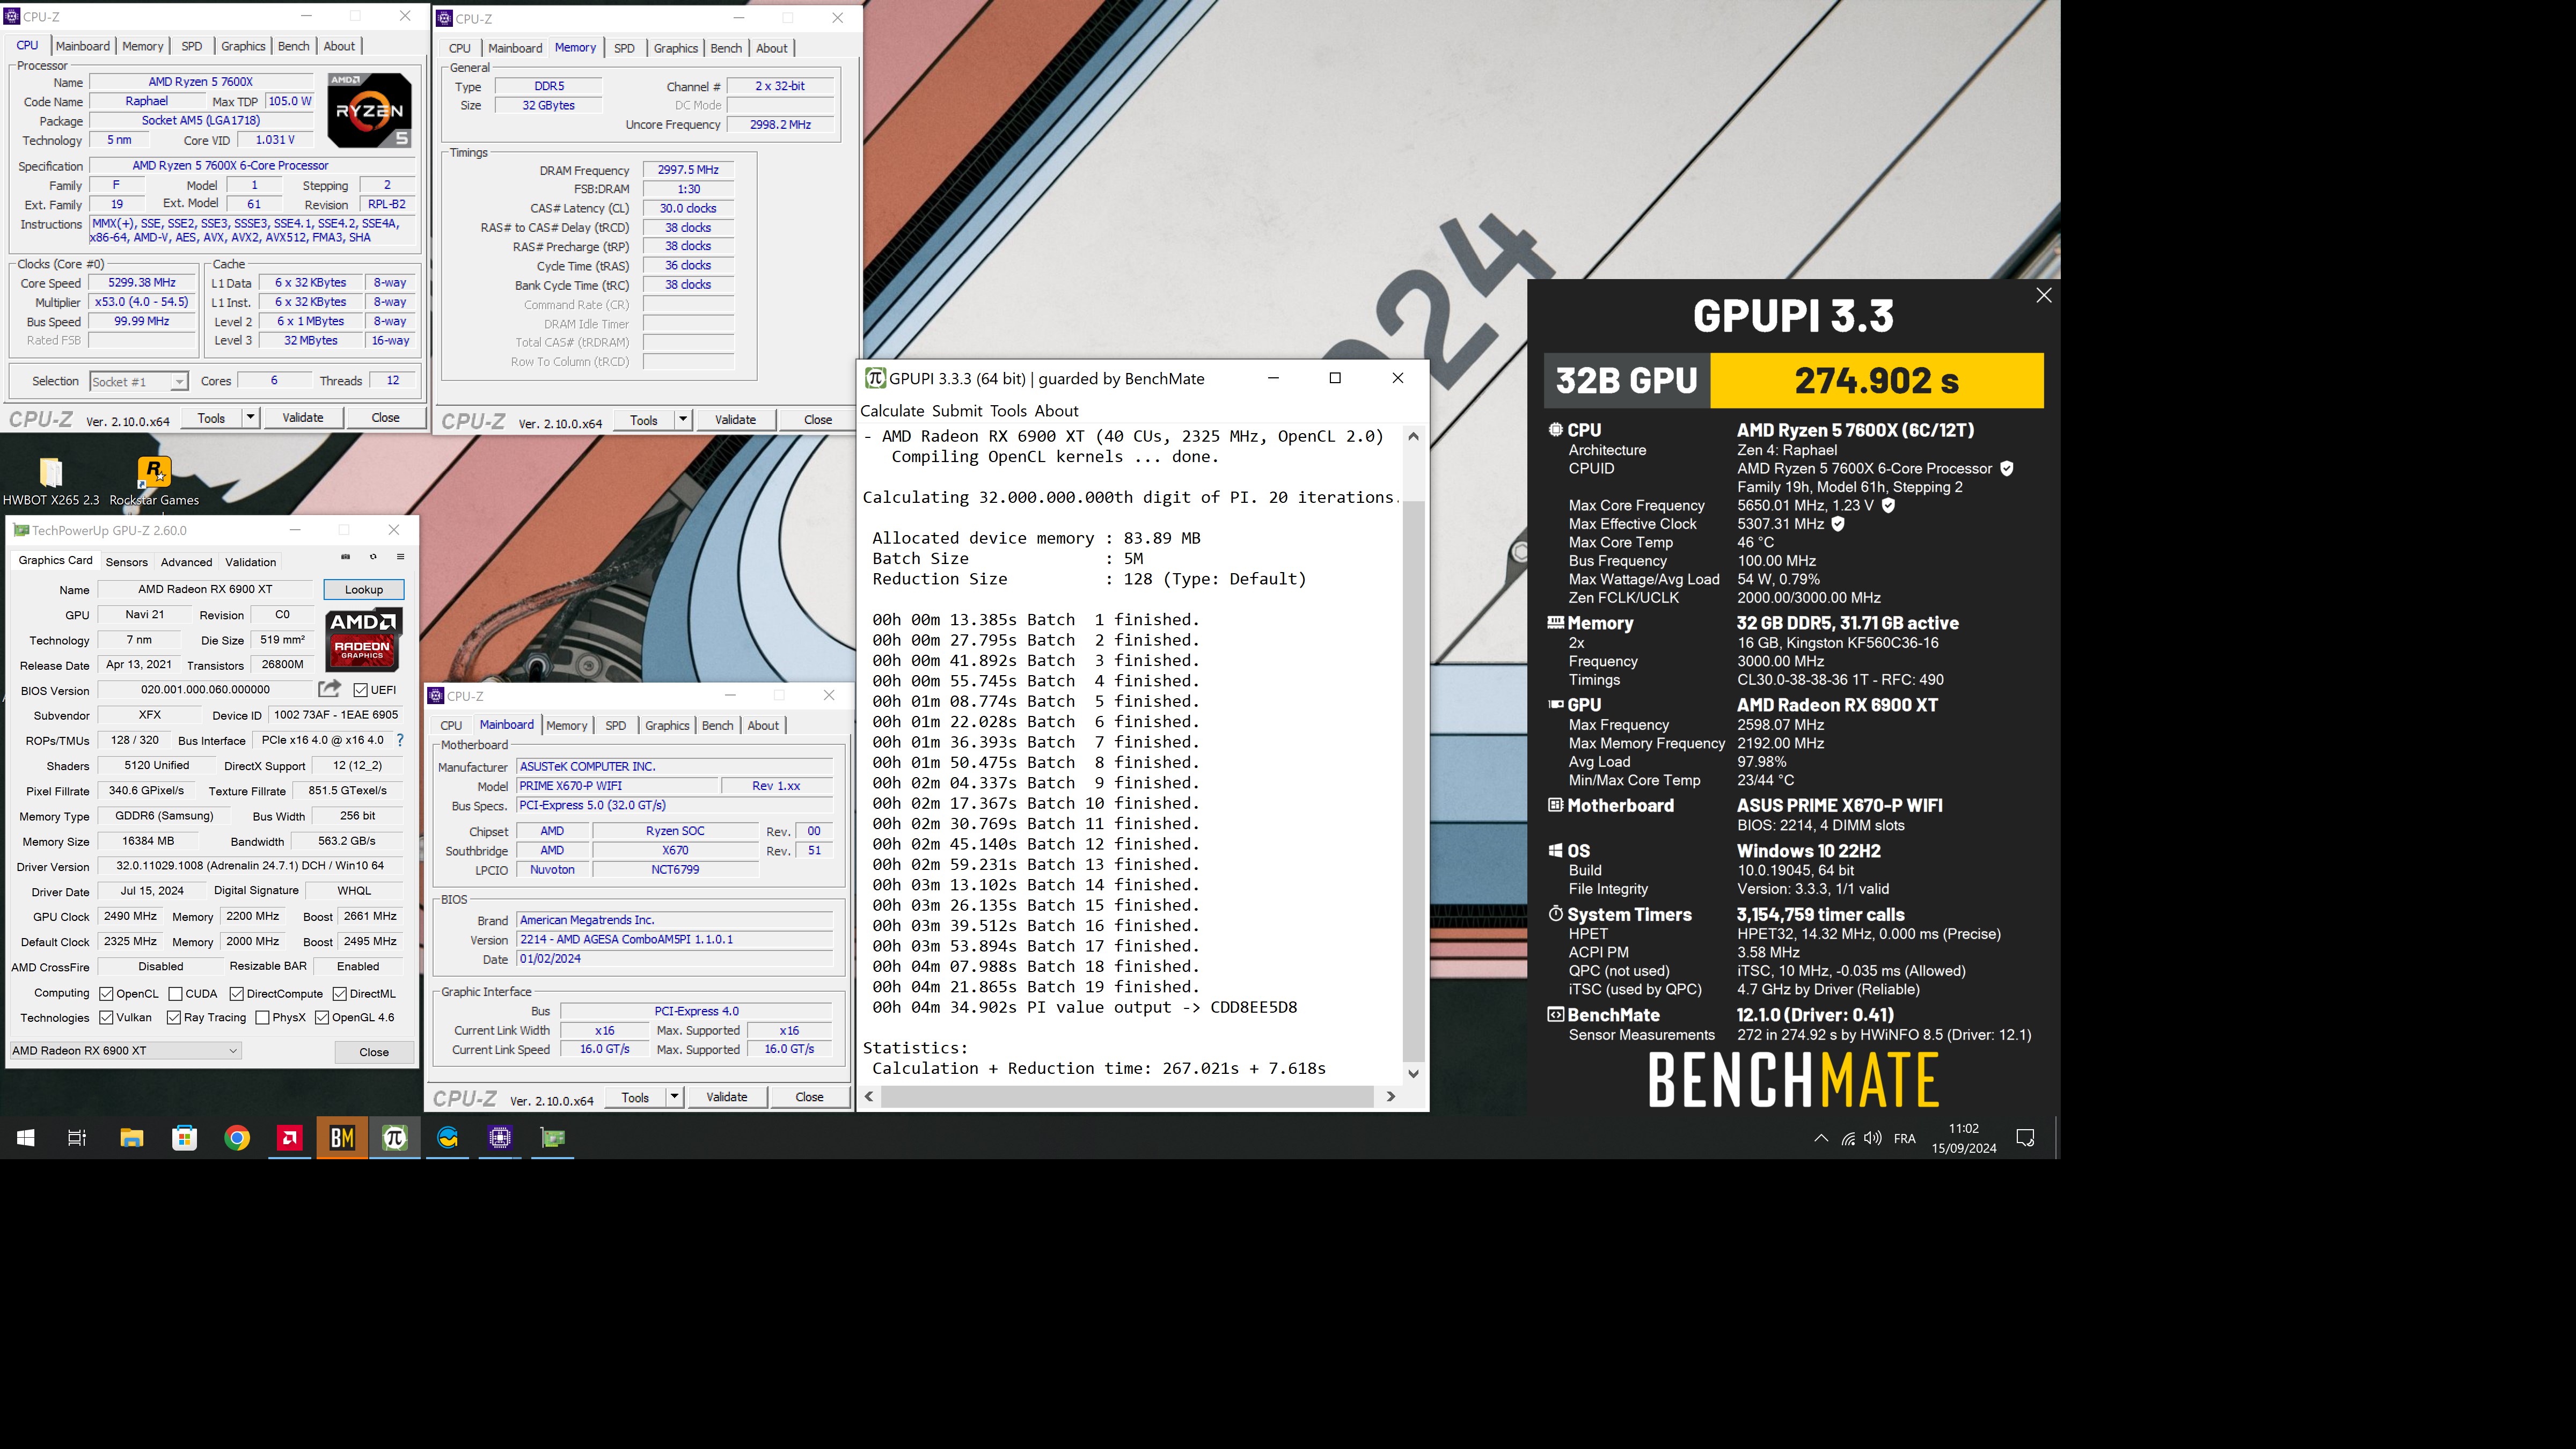Click the Ryzen 5 logo in CPU-Z
Image resolution: width=2576 pixels, height=1449 pixels.
370,110
